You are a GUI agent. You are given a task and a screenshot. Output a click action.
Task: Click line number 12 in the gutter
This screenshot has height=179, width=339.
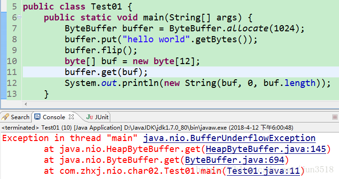point(12,83)
